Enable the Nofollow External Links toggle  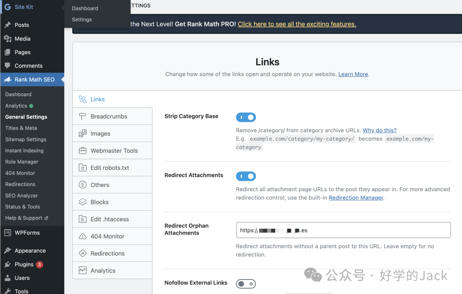[x=246, y=284]
